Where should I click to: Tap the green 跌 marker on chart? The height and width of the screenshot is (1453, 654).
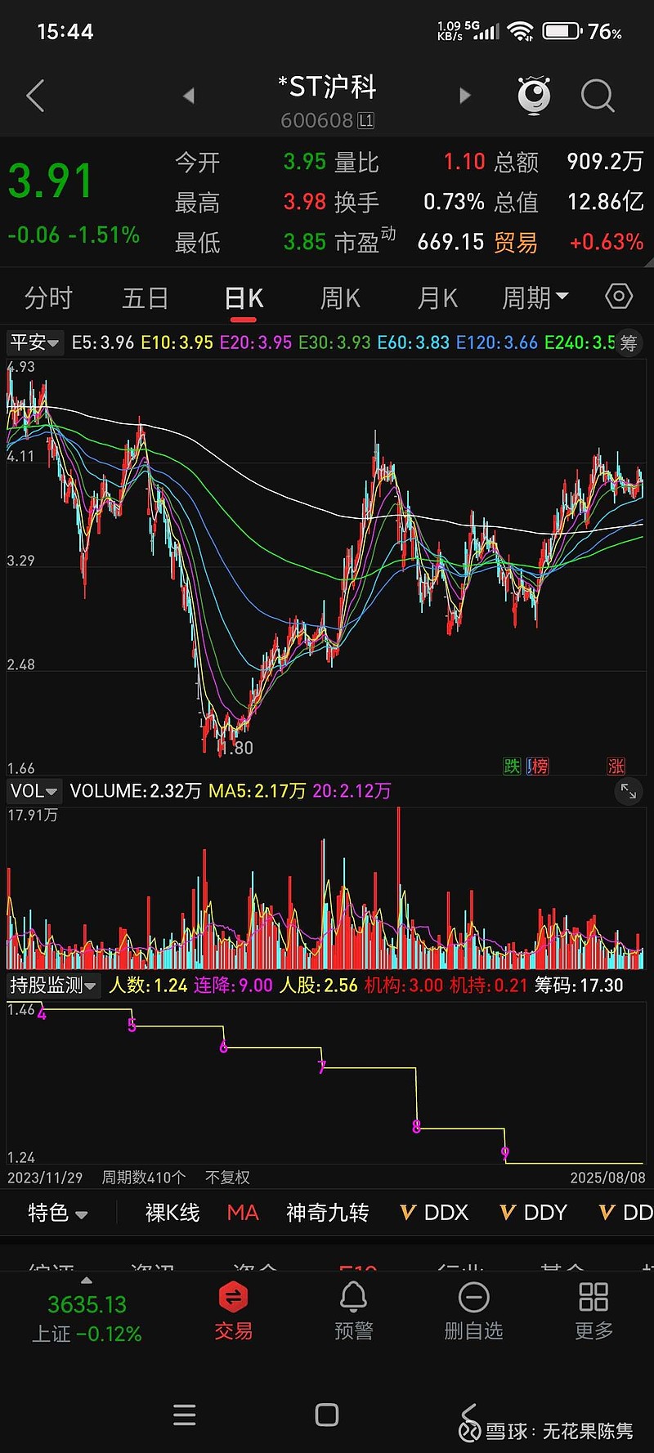coord(512,766)
